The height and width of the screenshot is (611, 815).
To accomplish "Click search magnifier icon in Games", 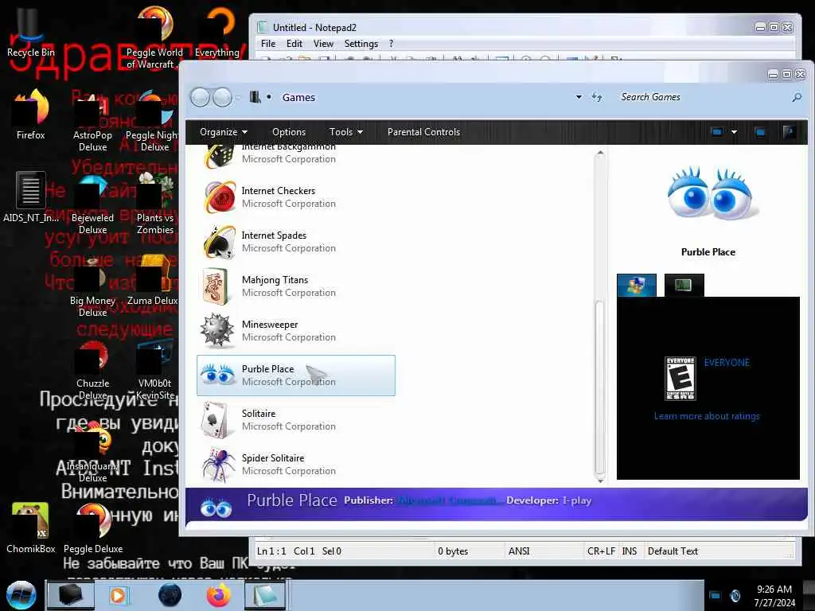I will click(796, 97).
